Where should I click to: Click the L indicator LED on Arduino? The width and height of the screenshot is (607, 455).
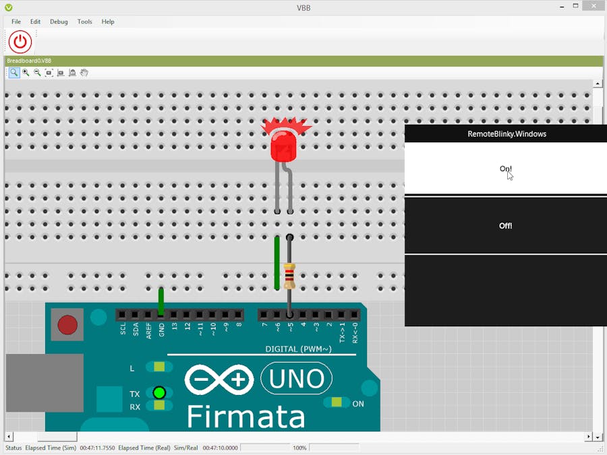pos(159,367)
